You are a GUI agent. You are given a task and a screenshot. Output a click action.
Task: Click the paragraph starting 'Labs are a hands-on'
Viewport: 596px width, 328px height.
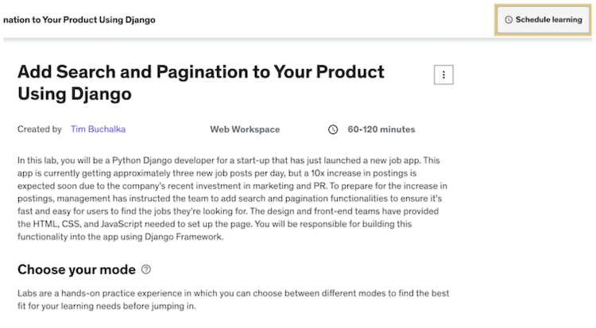(x=230, y=299)
